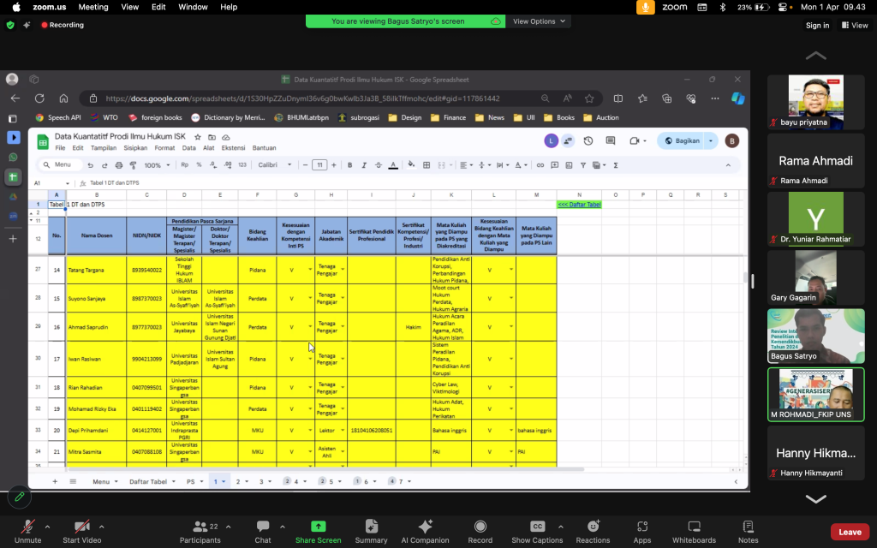Open version history clock icon

(588, 141)
